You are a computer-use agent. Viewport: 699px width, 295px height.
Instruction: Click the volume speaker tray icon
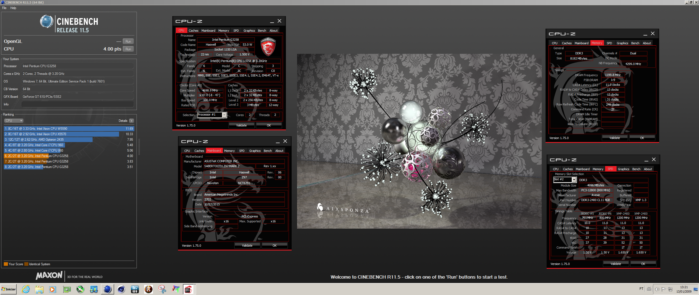pyautogui.click(x=657, y=289)
